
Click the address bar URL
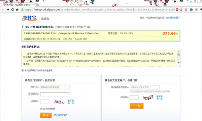click(x=99, y=10)
